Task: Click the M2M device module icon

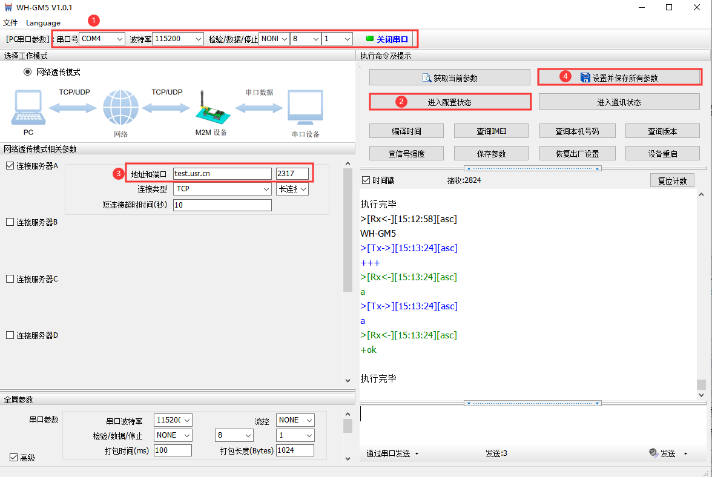Action: 209,107
